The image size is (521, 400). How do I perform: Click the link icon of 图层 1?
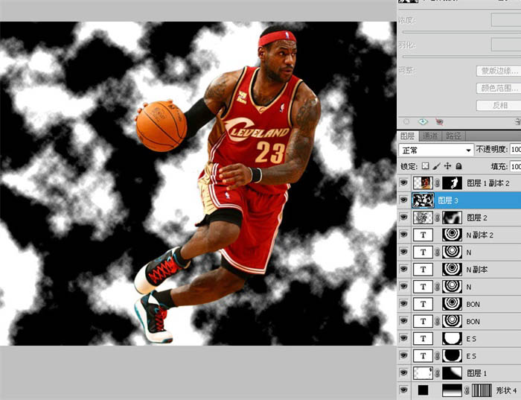[438, 373]
